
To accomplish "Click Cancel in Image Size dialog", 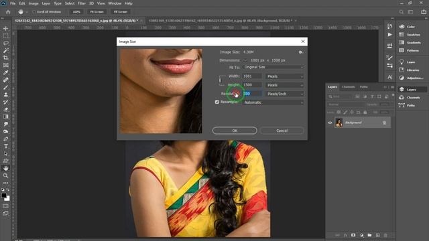I will (x=282, y=131).
